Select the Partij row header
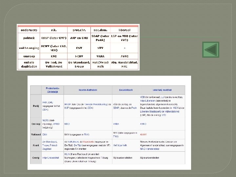The height and width of the screenshot is (177, 236). click(36, 106)
